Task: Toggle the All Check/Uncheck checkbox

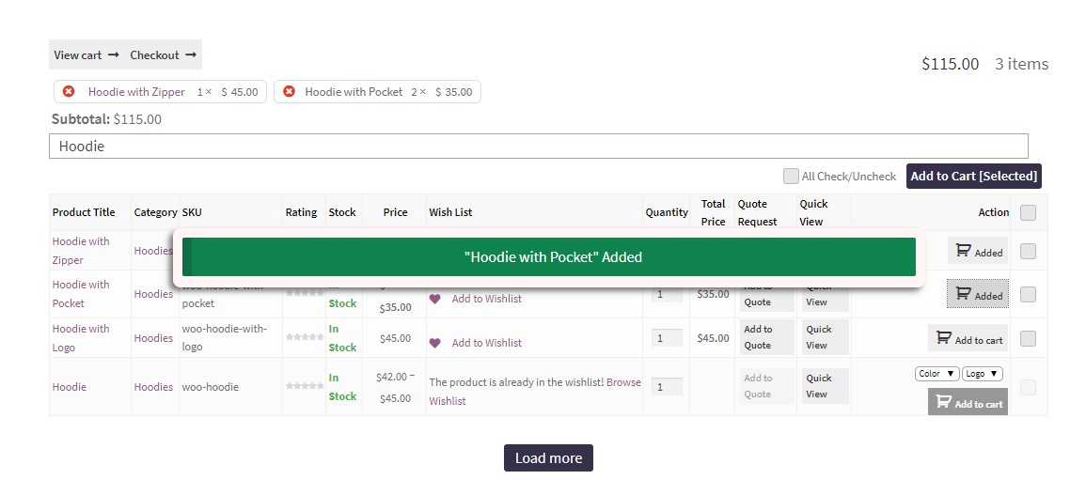Action: tap(792, 176)
